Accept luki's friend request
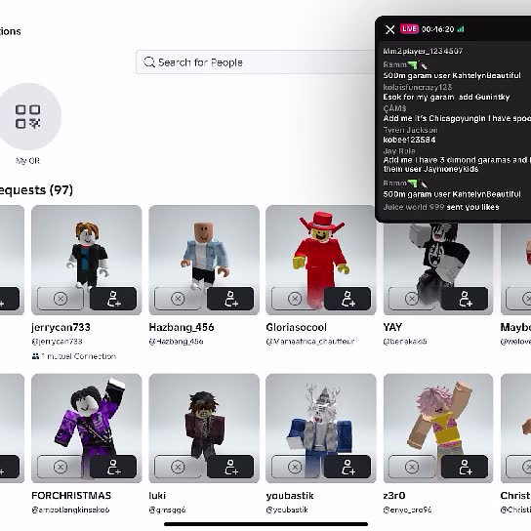The width and height of the screenshot is (531, 531). 230,467
